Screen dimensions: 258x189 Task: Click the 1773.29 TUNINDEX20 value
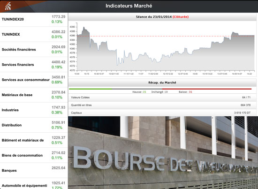point(59,16)
